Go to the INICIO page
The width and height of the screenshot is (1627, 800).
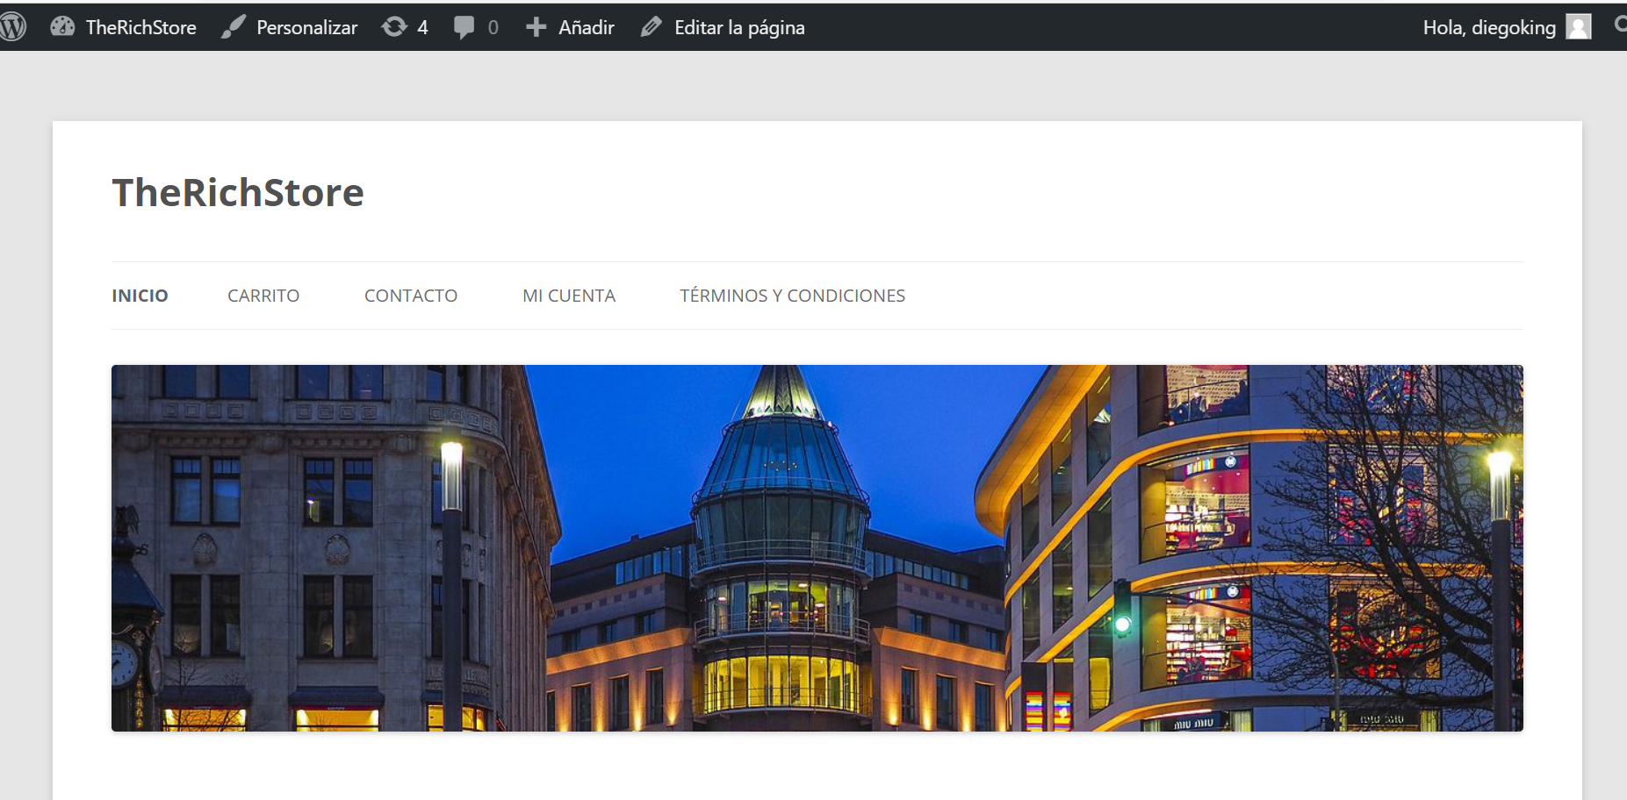point(140,296)
